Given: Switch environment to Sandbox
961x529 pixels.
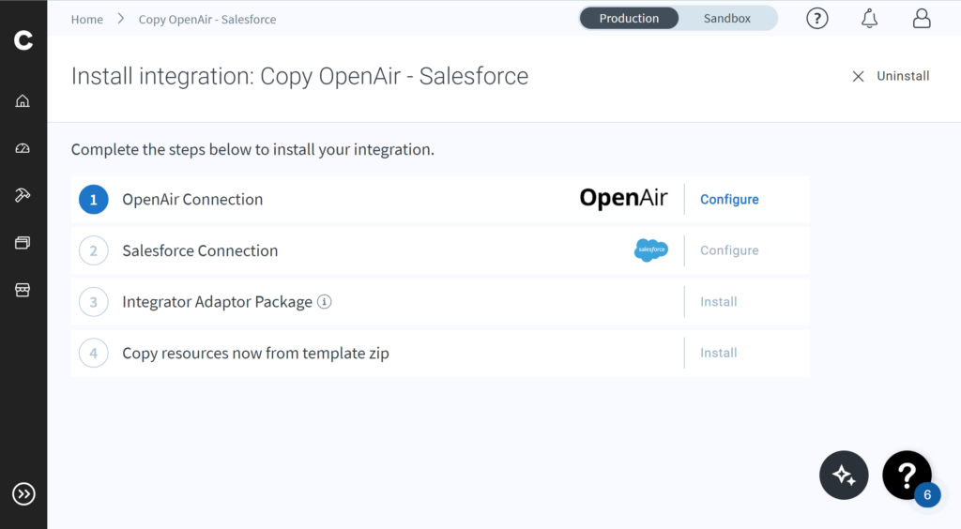Looking at the screenshot, I should (727, 19).
